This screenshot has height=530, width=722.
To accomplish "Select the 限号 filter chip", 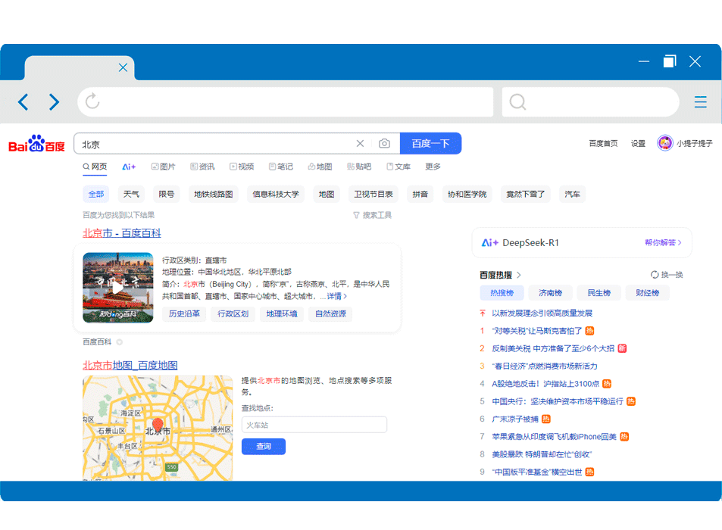I will coord(166,194).
